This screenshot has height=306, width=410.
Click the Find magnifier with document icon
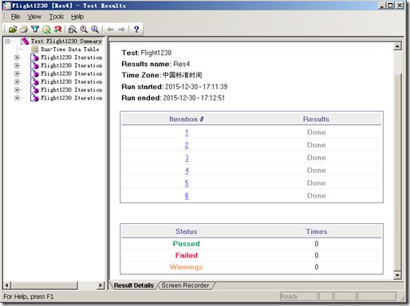73,29
